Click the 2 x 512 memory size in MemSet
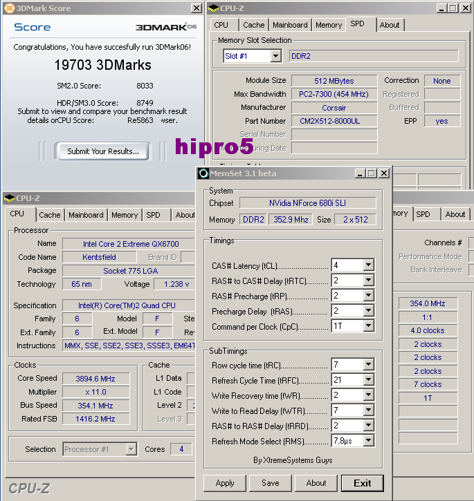Screen dimensions: 474x501 pos(355,220)
